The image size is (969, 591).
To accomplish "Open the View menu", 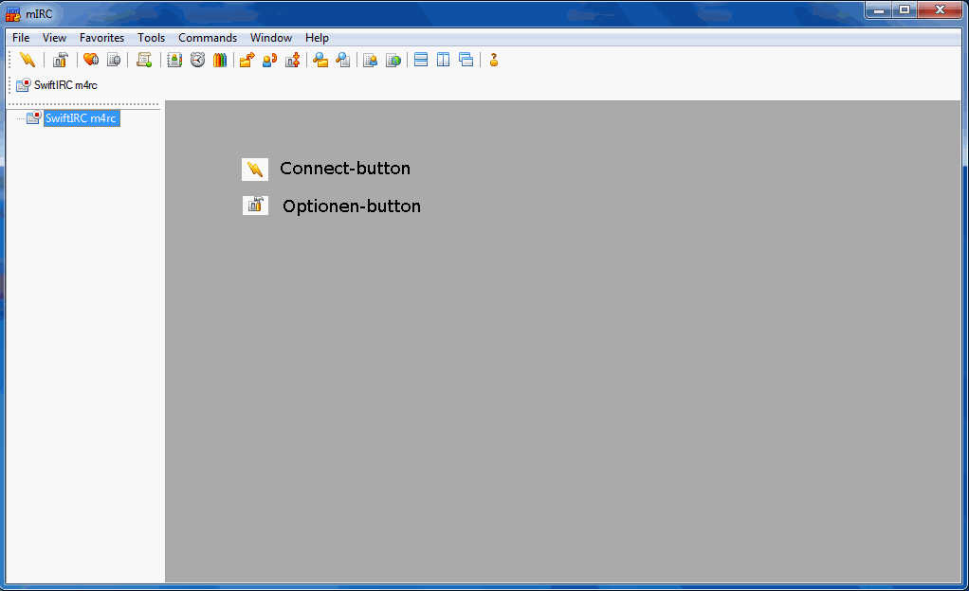I will coord(54,38).
